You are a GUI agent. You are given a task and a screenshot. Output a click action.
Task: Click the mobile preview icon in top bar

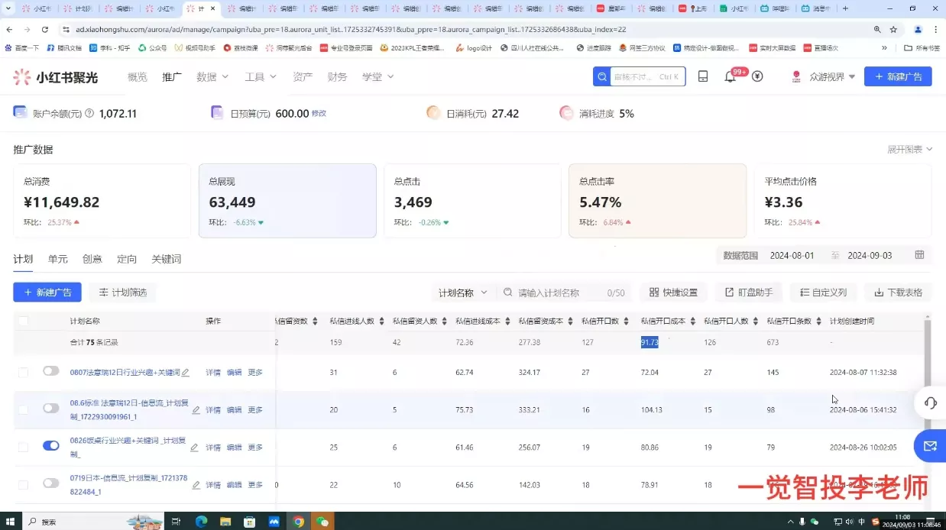(702, 76)
